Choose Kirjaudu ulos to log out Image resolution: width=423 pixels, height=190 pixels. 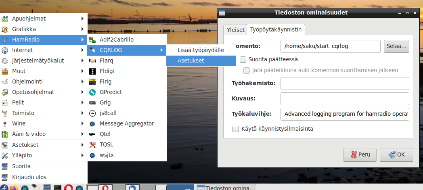(44, 177)
